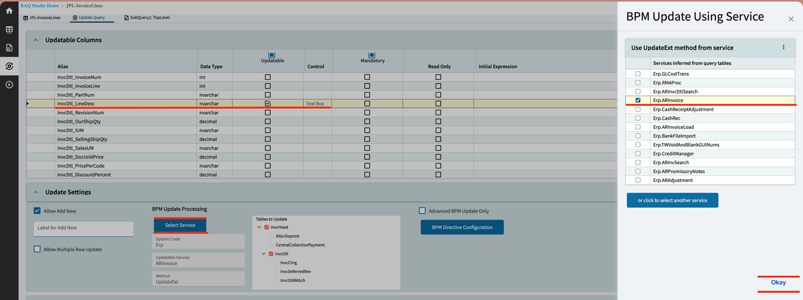Uncheck InvcHead in Tables to Update
This screenshot has width=803, height=300.
pos(267,227)
